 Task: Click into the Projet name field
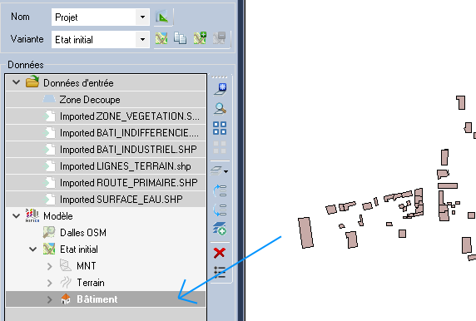(x=94, y=17)
